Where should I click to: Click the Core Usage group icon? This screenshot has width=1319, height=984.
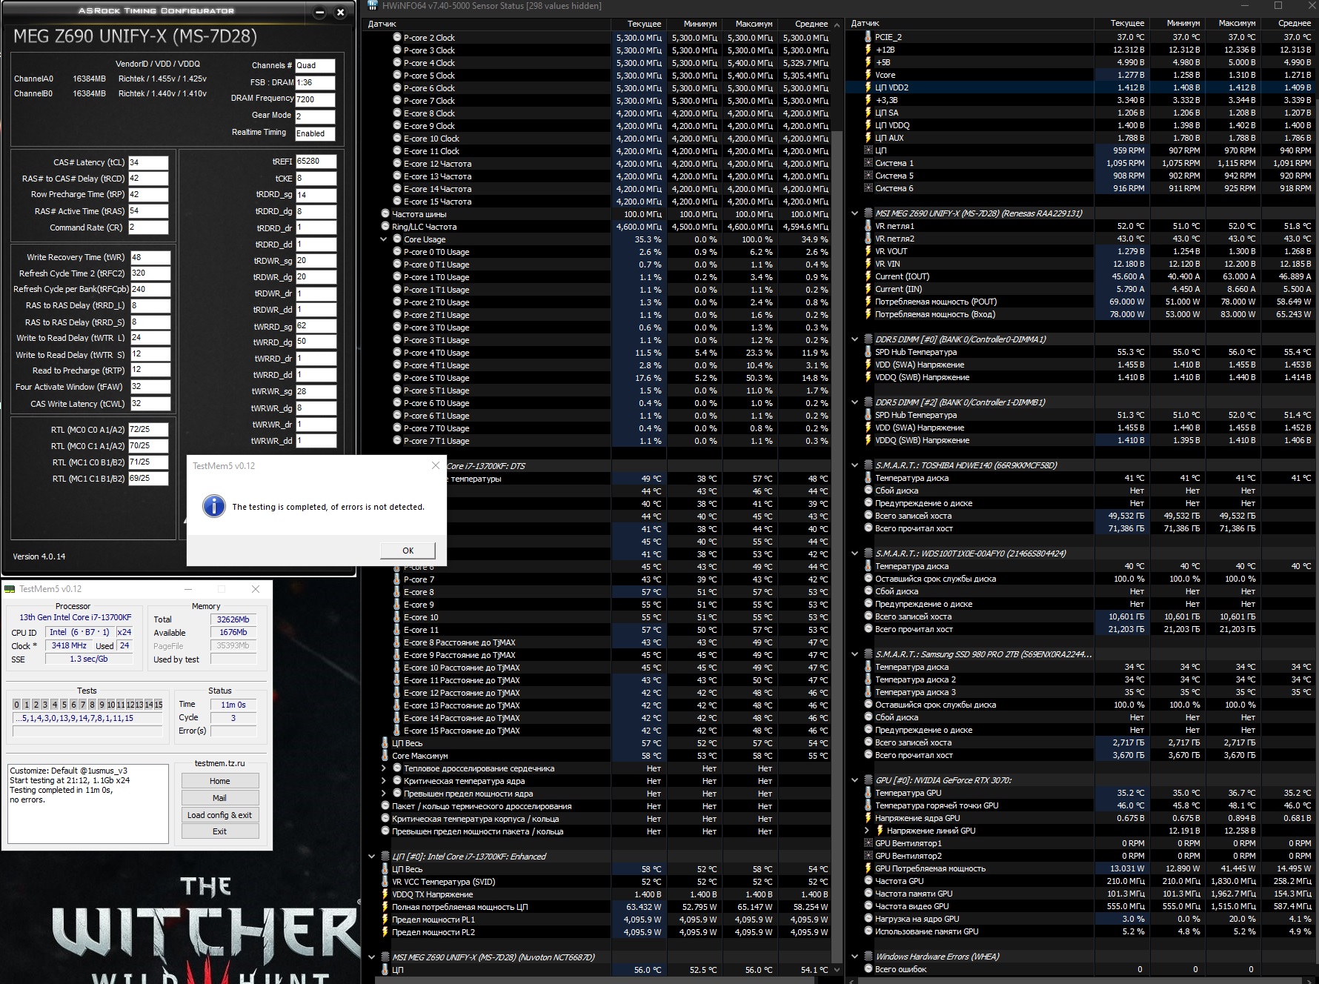coord(397,239)
